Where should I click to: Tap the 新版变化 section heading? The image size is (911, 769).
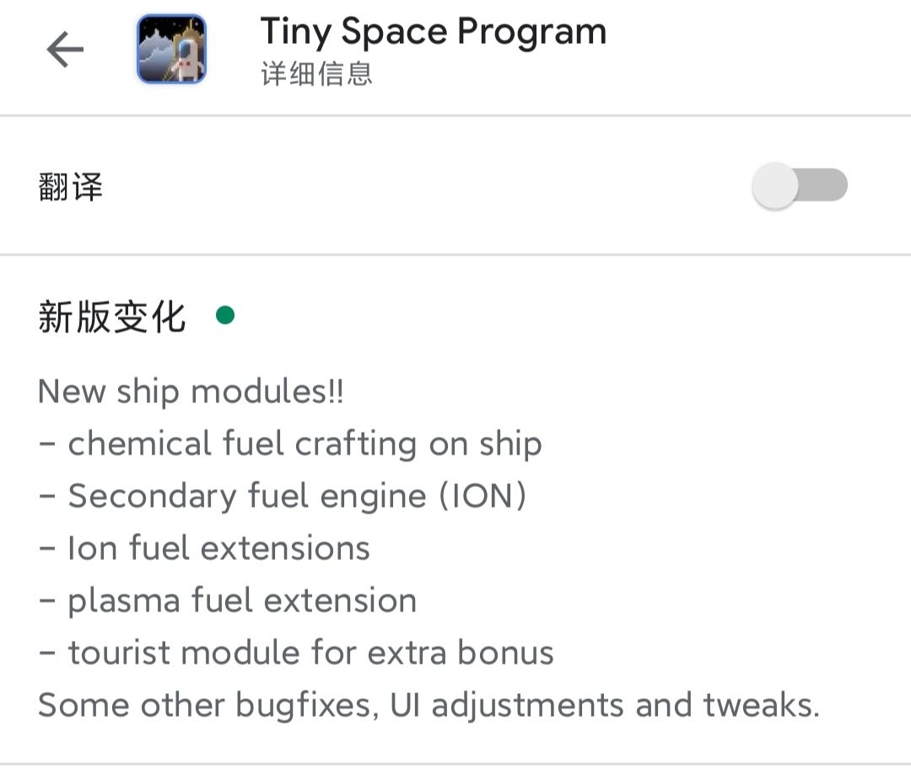111,318
